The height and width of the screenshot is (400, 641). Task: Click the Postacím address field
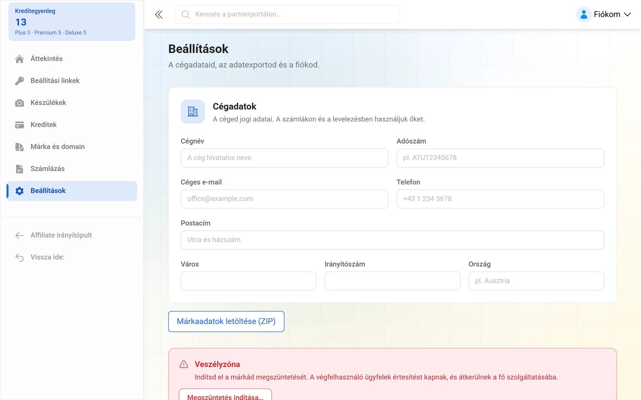[393, 240]
